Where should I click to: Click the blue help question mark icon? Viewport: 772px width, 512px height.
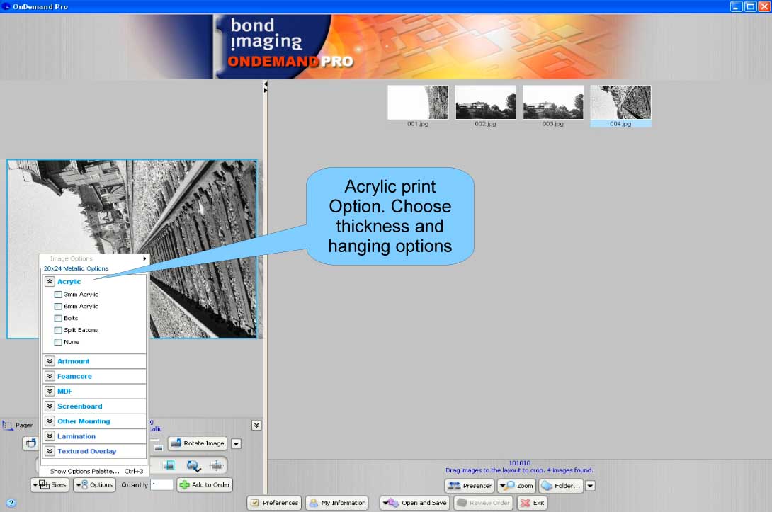pos(11,504)
